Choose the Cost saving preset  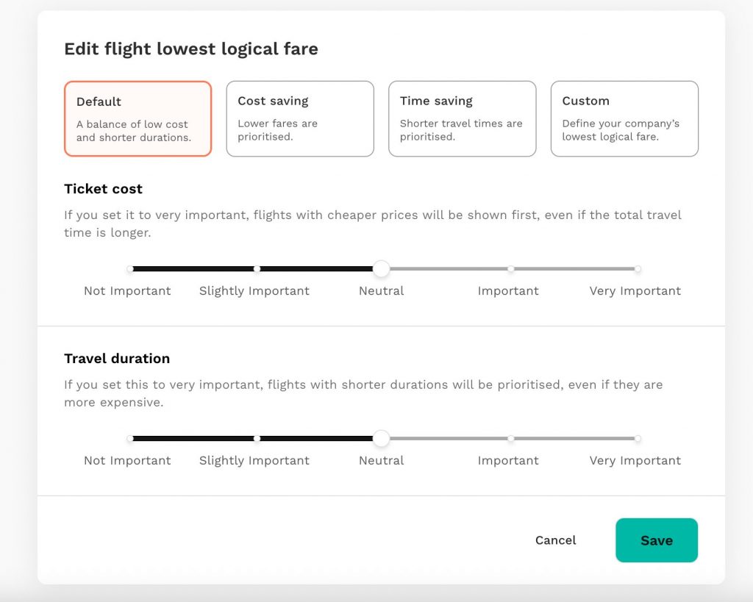(300, 118)
